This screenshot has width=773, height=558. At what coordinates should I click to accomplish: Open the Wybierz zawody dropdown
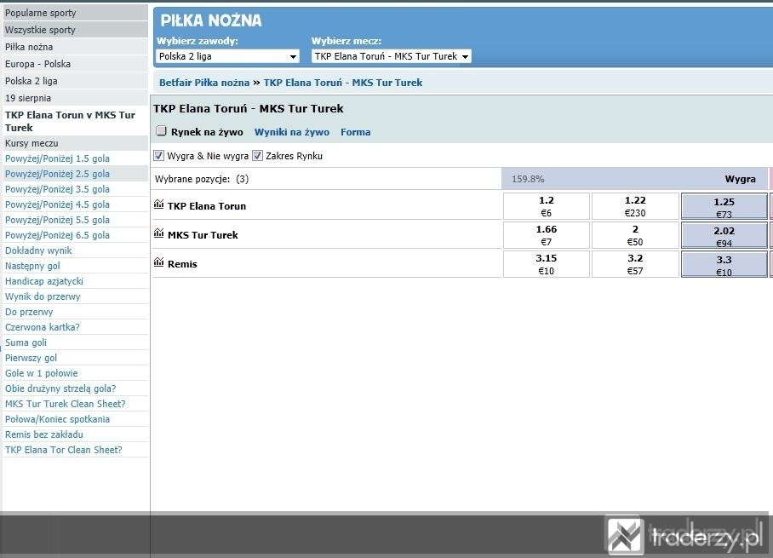228,56
